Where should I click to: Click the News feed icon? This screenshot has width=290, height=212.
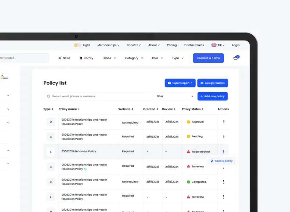(x=60, y=58)
